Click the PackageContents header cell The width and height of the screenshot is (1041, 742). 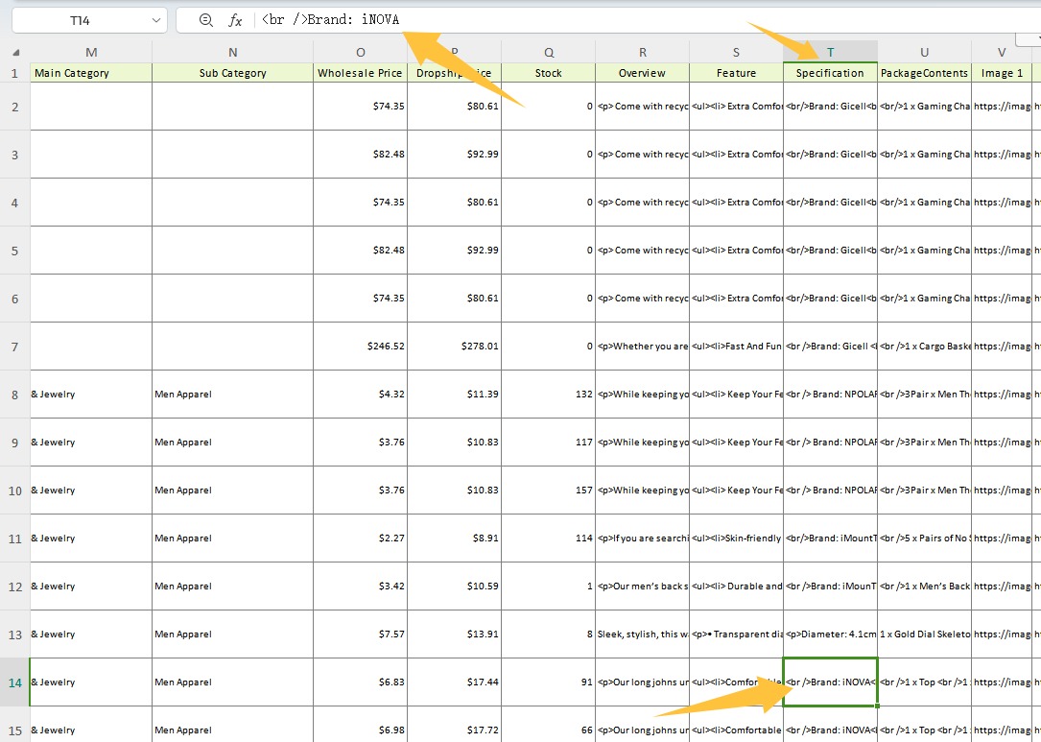point(924,73)
